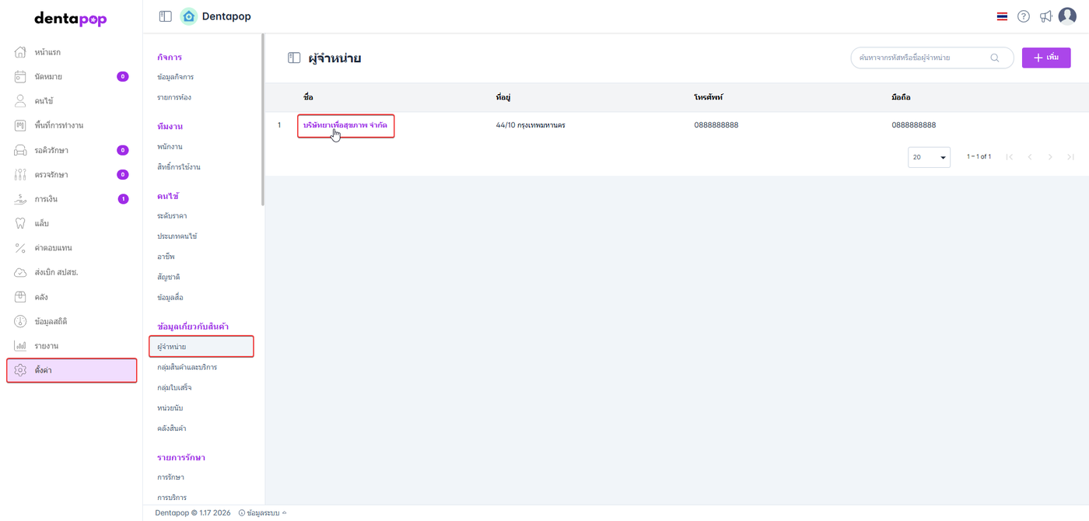Click the การเงิน finance icon
The image size is (1089, 521).
(x=21, y=199)
